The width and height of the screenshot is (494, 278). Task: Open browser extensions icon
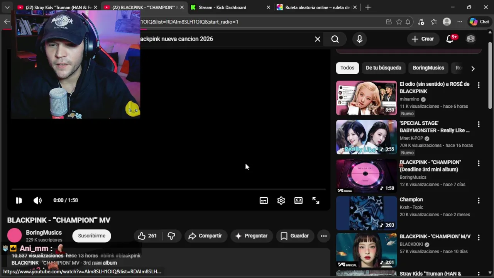click(x=421, y=22)
